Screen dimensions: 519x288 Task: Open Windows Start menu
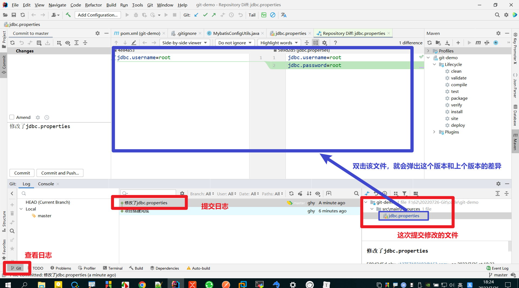pyautogui.click(x=8, y=284)
